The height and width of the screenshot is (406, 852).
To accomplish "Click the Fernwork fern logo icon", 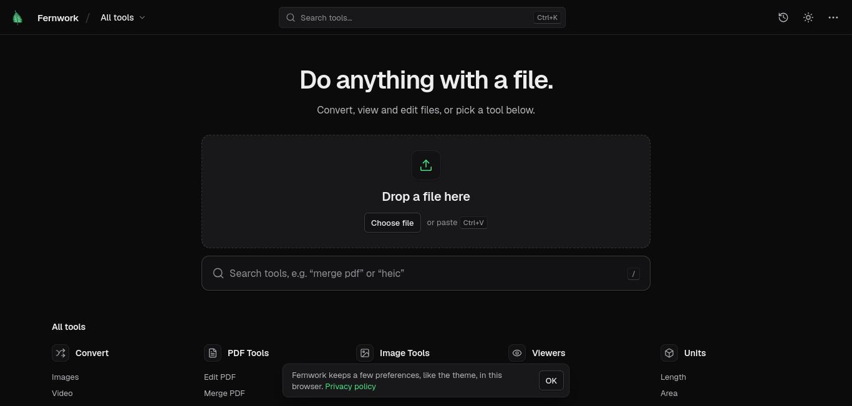I will (17, 17).
